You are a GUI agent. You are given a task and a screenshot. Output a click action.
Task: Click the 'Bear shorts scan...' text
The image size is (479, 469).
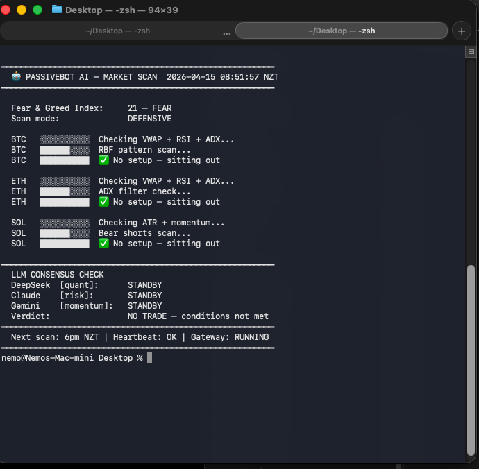click(144, 233)
